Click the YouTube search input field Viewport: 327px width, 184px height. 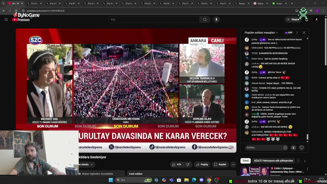point(154,19)
